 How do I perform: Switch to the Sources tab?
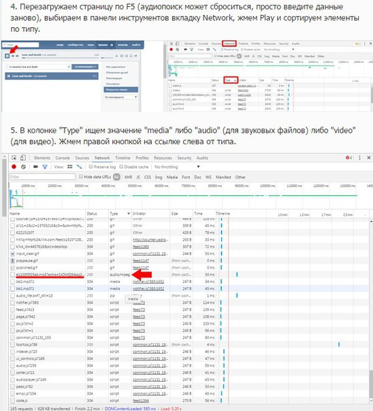pos(82,158)
